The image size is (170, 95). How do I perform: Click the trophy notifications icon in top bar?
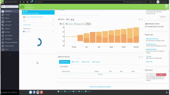tap(31, 2)
